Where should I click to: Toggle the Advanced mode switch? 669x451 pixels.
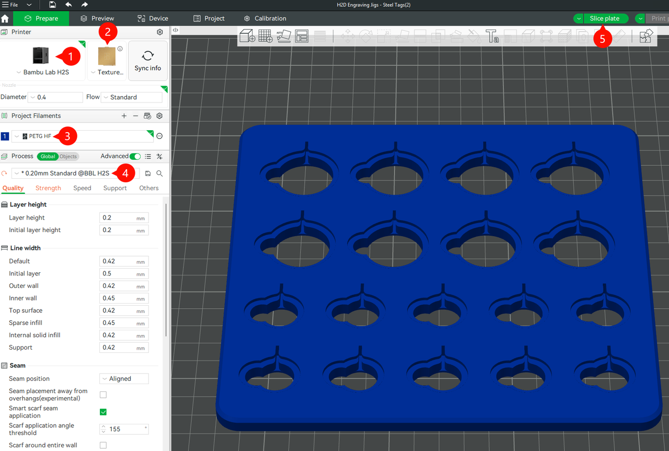(135, 156)
